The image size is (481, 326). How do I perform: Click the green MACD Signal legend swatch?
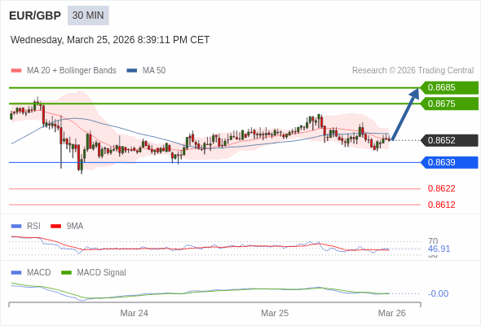[x=66, y=273]
